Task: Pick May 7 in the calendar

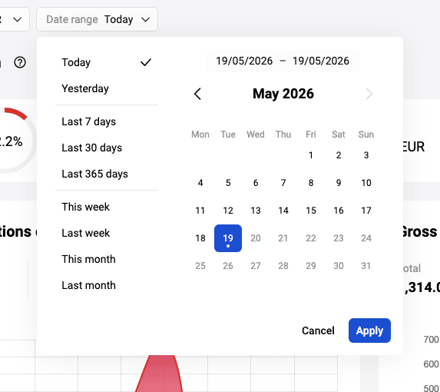Action: point(283,183)
